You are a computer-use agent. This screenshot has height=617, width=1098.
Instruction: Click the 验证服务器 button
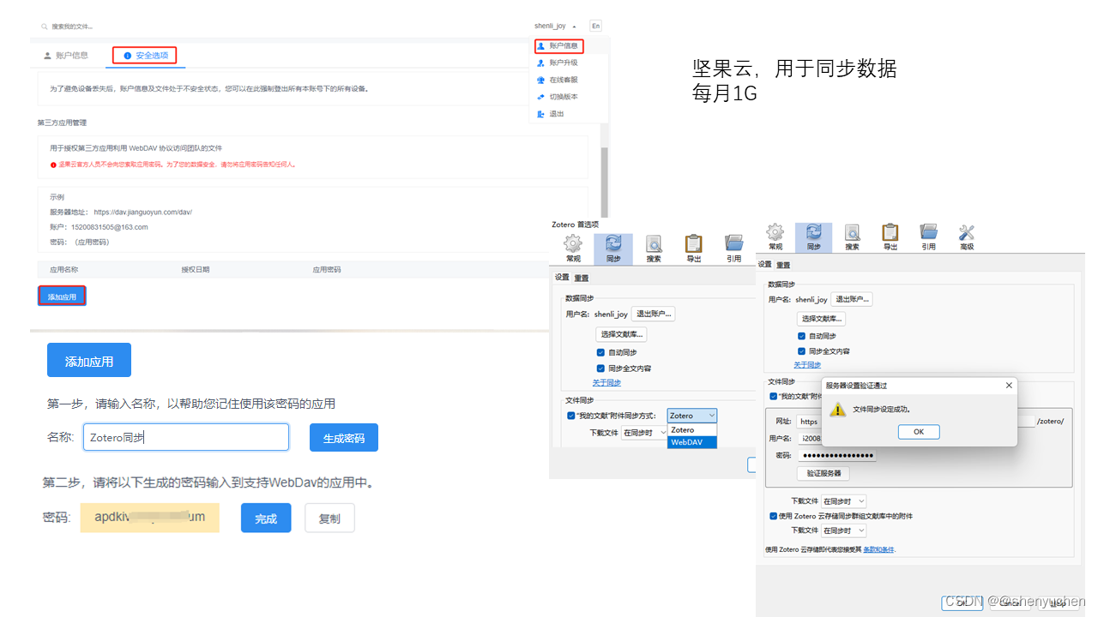pos(823,473)
